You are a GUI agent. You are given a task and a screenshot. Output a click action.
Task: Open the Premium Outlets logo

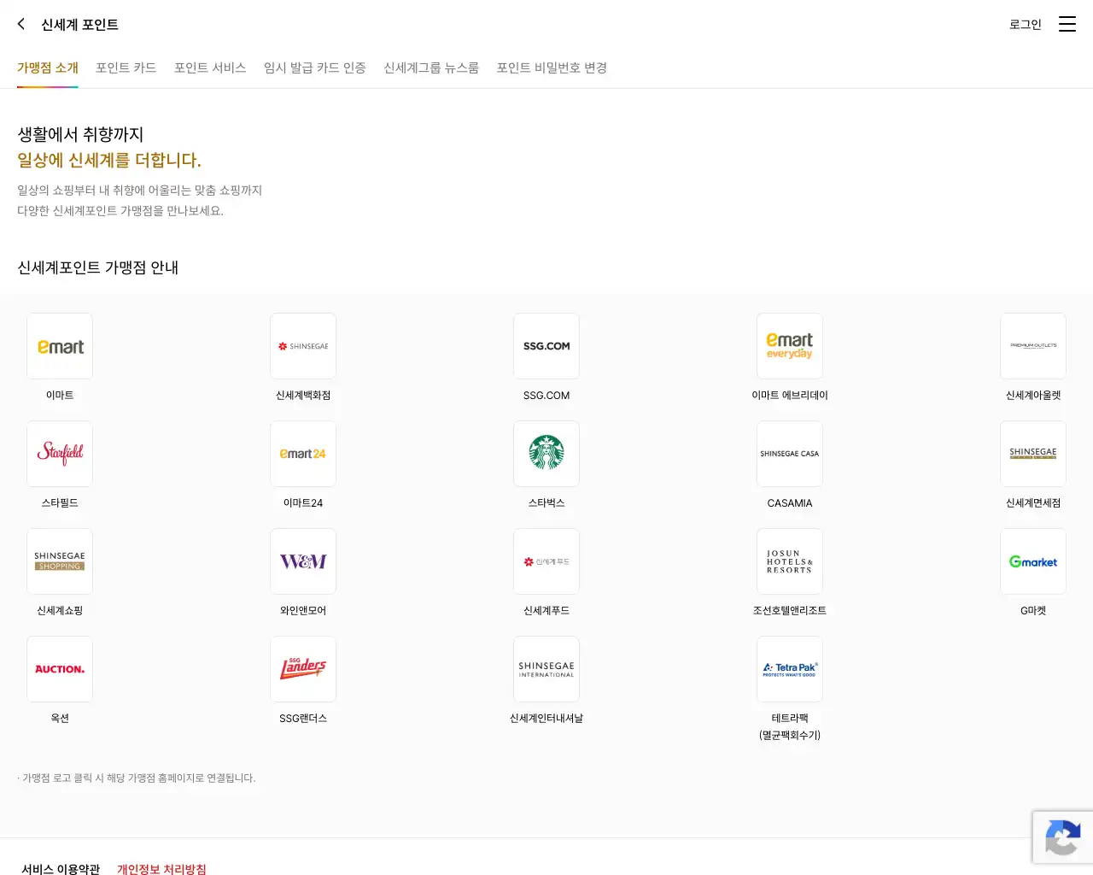(x=1033, y=346)
